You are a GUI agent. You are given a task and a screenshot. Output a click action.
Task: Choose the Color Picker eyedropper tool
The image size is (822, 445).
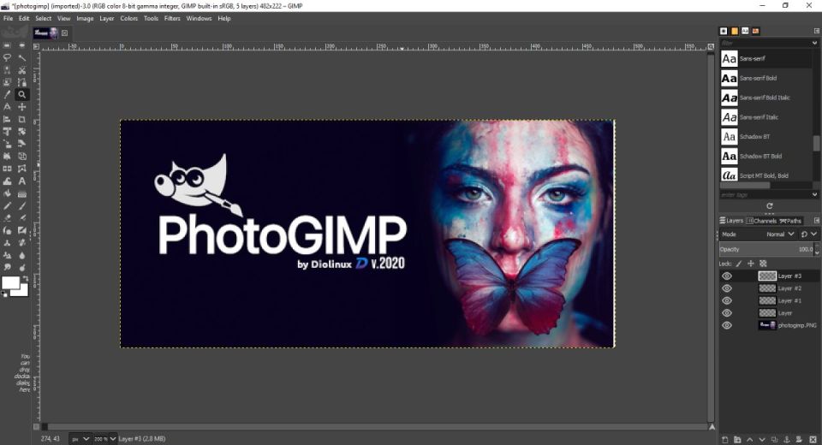click(x=8, y=94)
